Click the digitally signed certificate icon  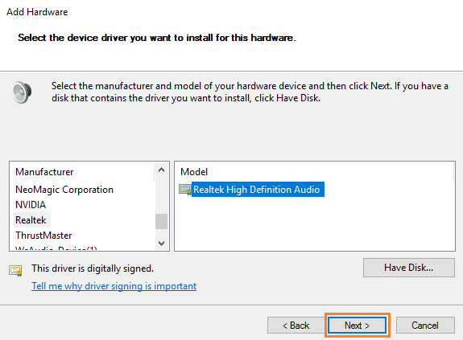[x=15, y=270]
